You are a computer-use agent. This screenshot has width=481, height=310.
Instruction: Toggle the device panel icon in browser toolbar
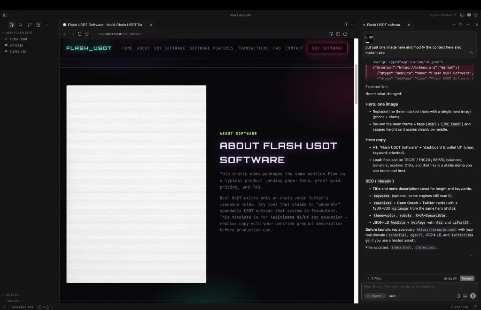click(x=345, y=34)
